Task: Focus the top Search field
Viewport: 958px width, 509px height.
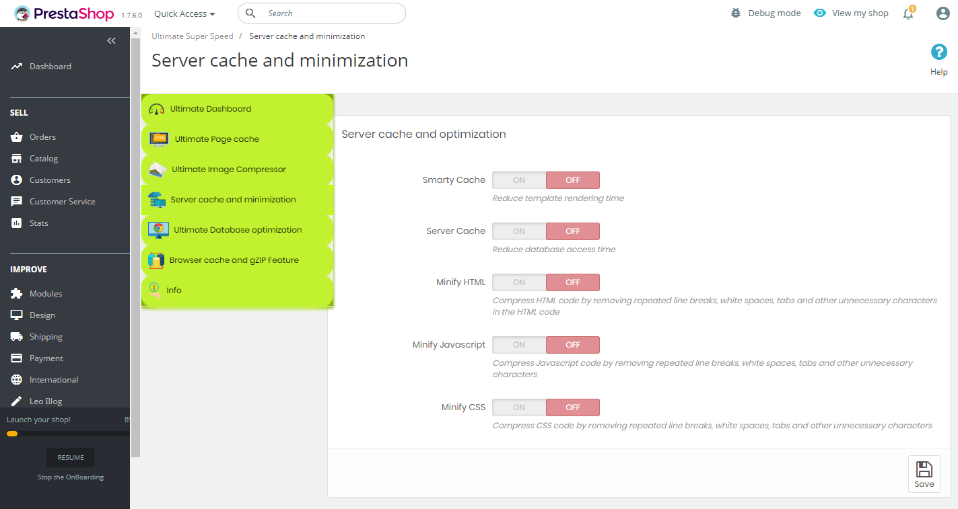Action: click(x=322, y=13)
